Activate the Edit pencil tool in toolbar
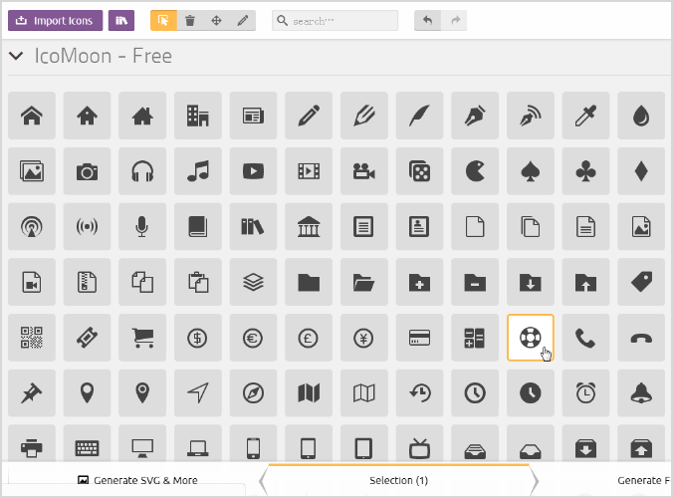Image resolution: width=673 pixels, height=498 pixels. tap(243, 21)
